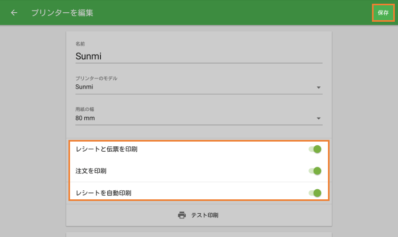Turn off レシートを自動印刷 switch
The height and width of the screenshot is (237, 398).
click(315, 192)
